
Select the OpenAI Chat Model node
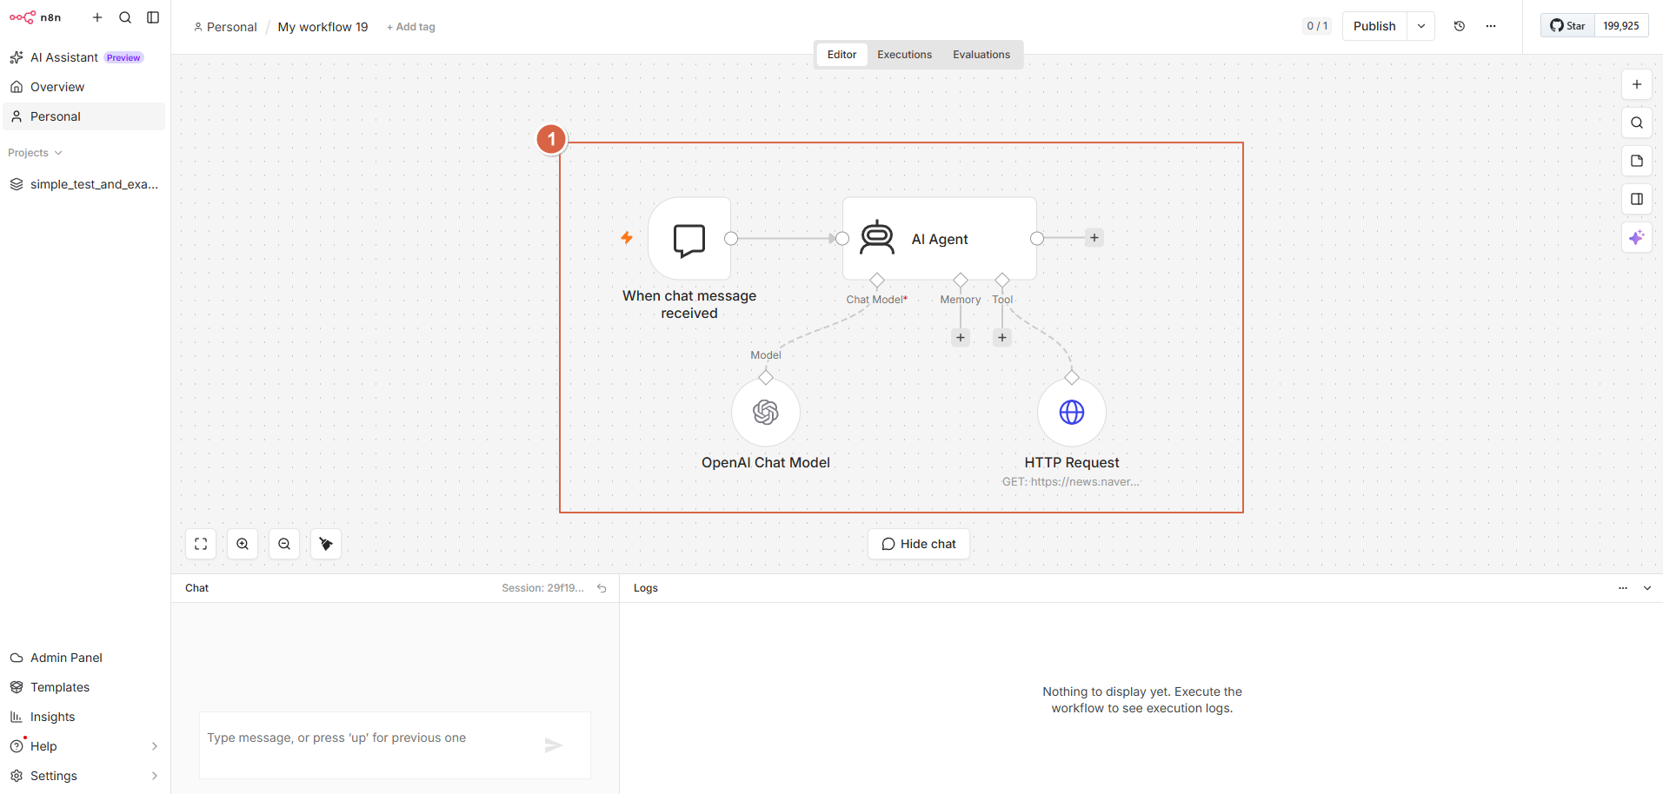click(766, 412)
